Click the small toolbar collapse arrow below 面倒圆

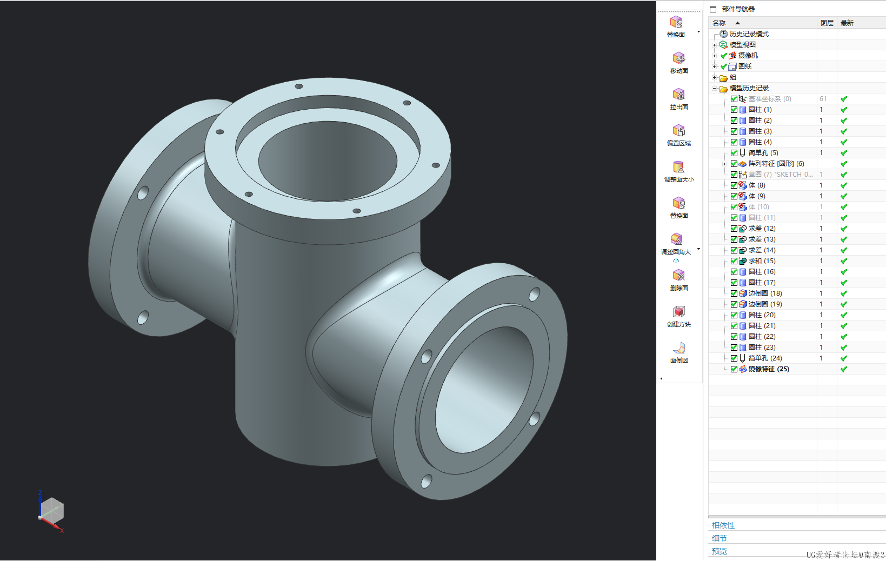[x=662, y=378]
